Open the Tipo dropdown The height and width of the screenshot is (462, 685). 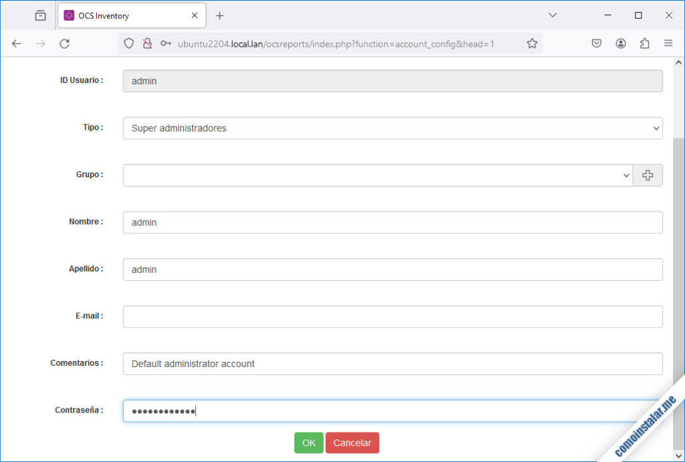tap(393, 128)
